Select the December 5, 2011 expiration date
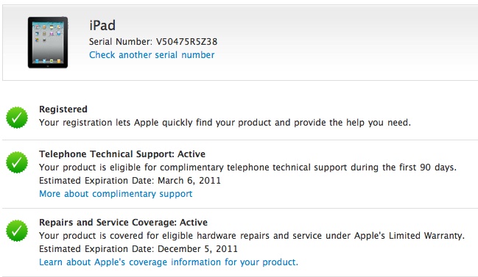 click(x=197, y=249)
